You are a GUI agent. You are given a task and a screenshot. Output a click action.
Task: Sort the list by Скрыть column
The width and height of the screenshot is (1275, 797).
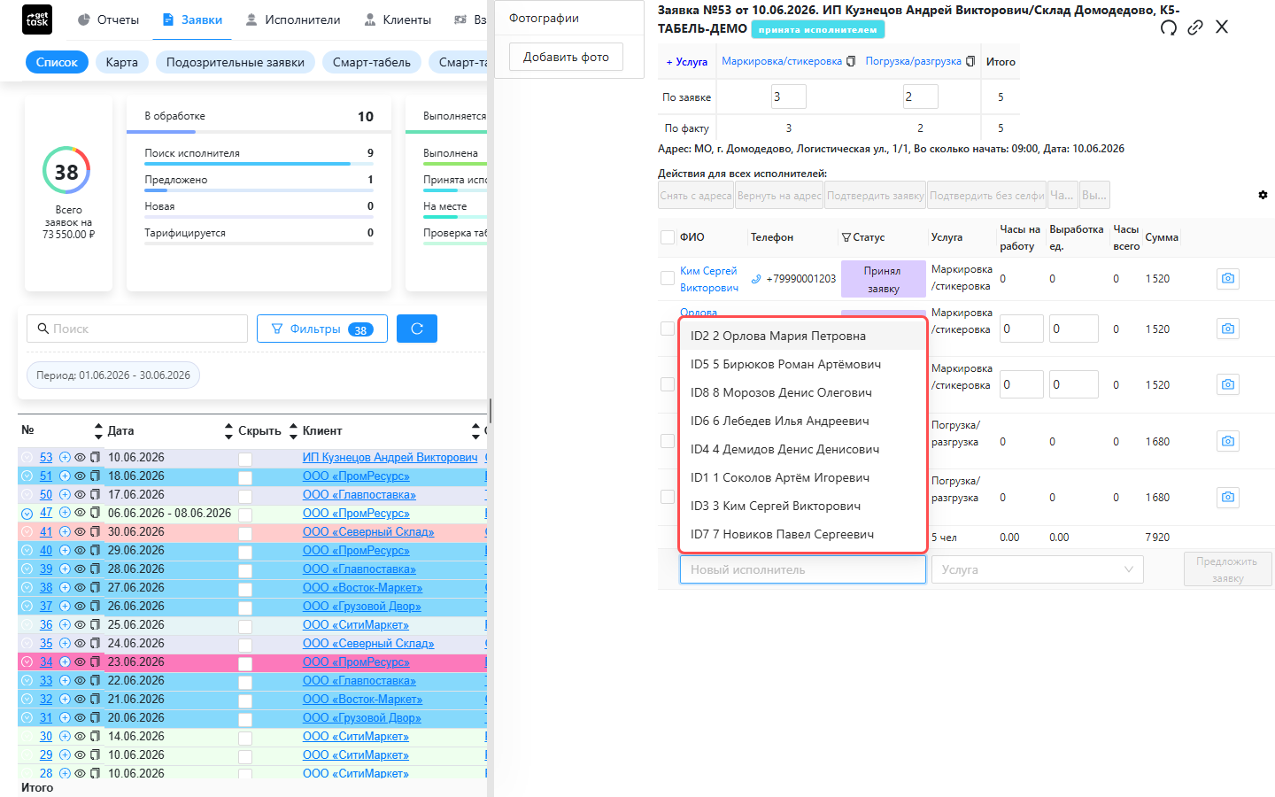(293, 431)
